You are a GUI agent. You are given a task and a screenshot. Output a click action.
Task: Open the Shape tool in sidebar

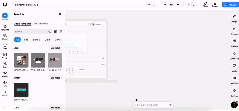pos(5,36)
